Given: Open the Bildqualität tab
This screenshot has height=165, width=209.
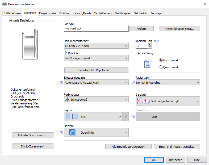Looking at the screenshot, I should (x=140, y=13).
